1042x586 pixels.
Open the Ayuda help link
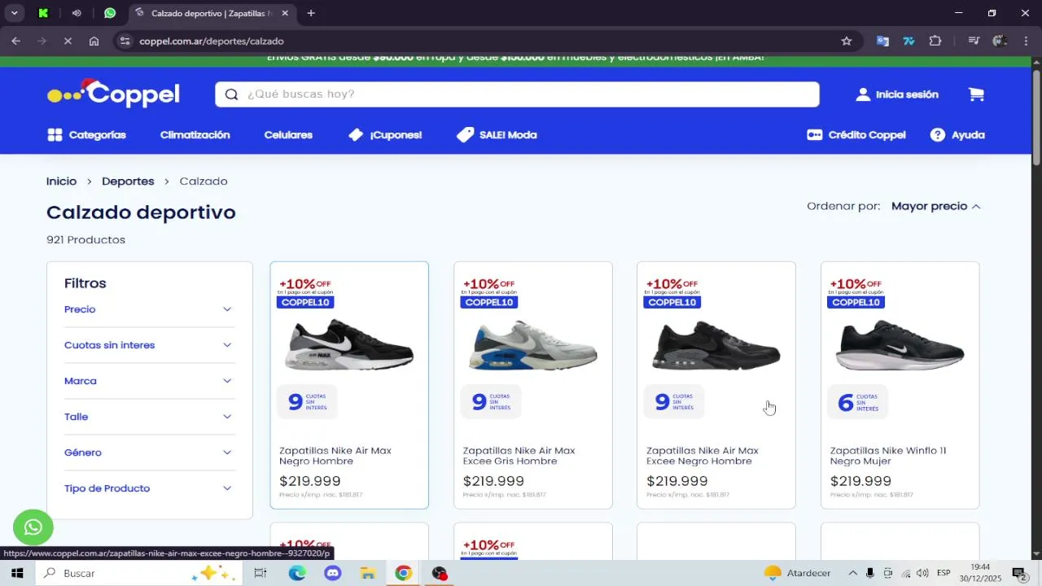[x=957, y=135]
